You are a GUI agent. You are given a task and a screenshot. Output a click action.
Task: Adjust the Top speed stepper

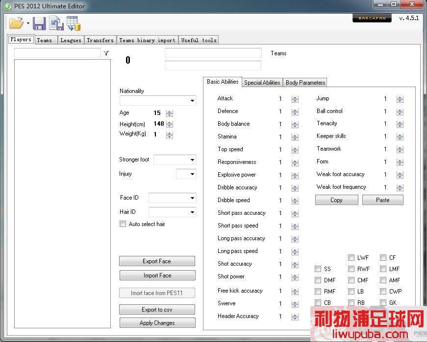[x=295, y=150]
